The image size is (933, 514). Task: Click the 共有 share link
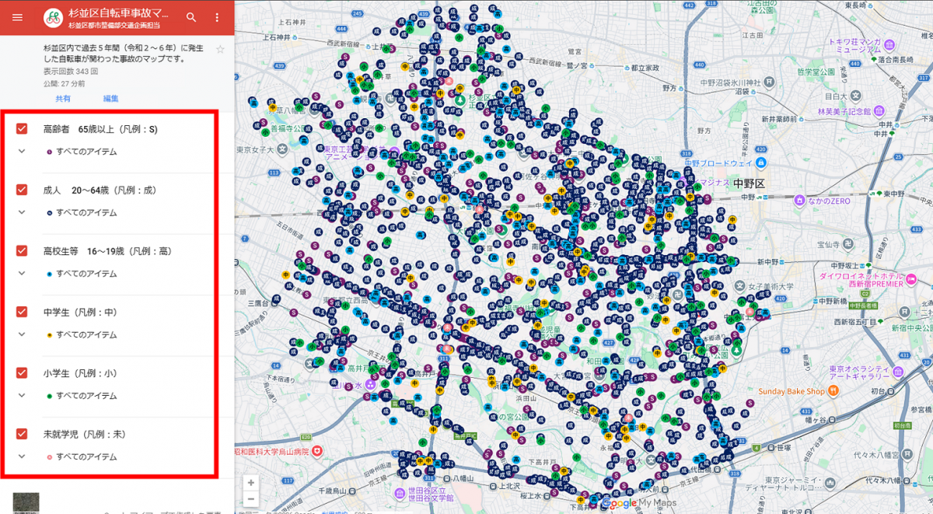pos(62,99)
